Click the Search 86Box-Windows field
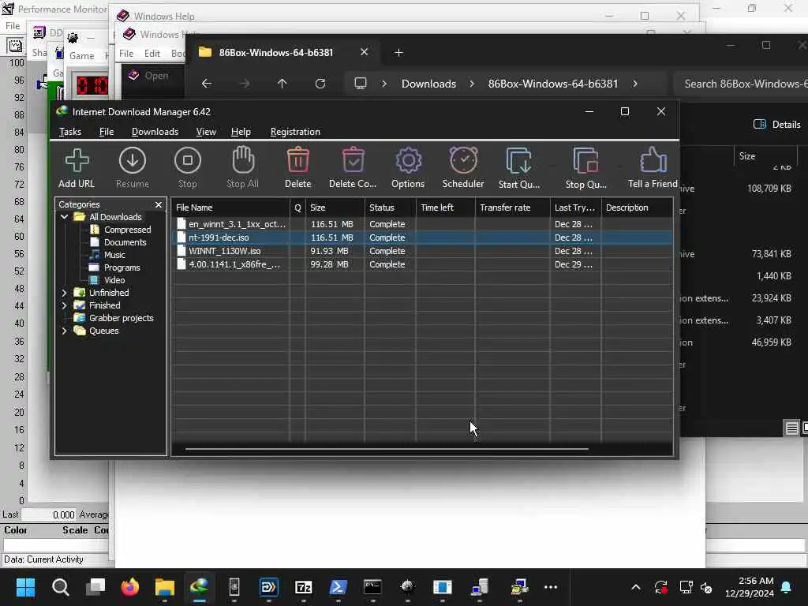This screenshot has width=808, height=606. click(742, 84)
